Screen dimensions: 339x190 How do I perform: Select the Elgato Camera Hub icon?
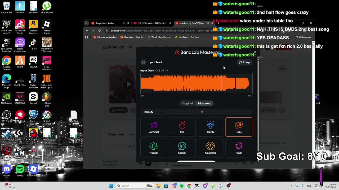(20, 45)
